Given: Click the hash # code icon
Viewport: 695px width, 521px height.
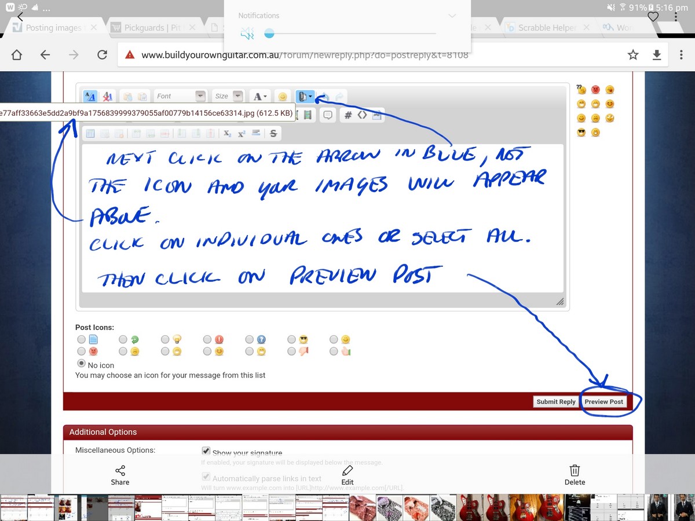Looking at the screenshot, I should (x=348, y=115).
